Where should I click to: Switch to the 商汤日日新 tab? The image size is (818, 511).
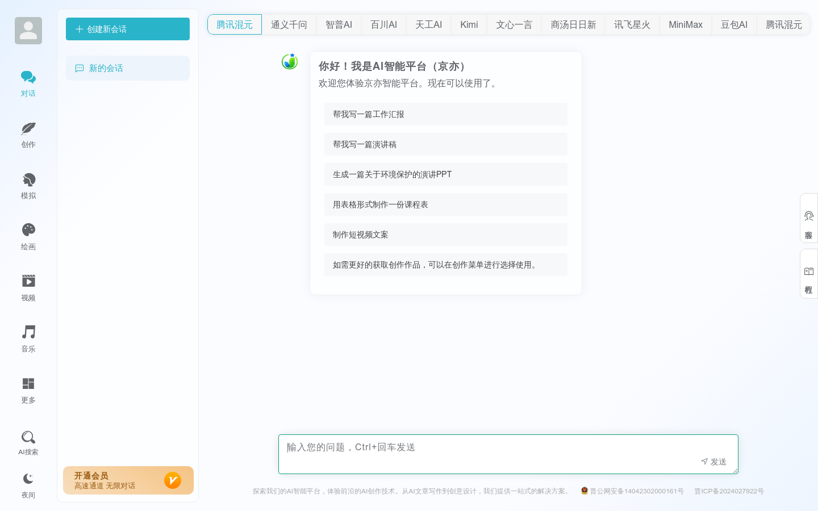pos(573,24)
